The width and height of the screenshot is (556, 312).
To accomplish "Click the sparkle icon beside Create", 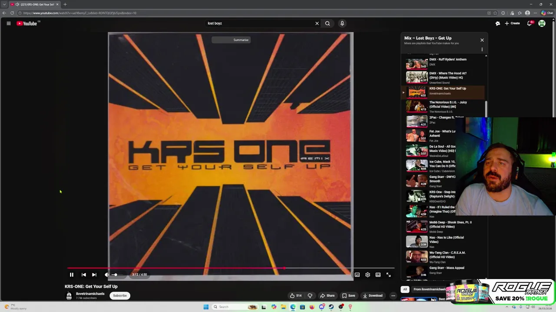I will tap(498, 23).
